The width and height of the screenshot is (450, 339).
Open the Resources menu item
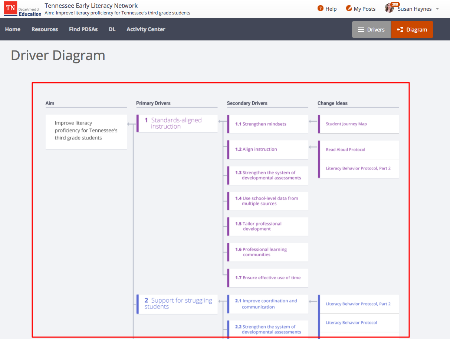click(x=45, y=29)
